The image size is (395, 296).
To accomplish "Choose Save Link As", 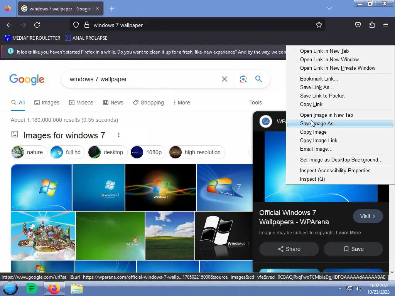I will point(340,87).
